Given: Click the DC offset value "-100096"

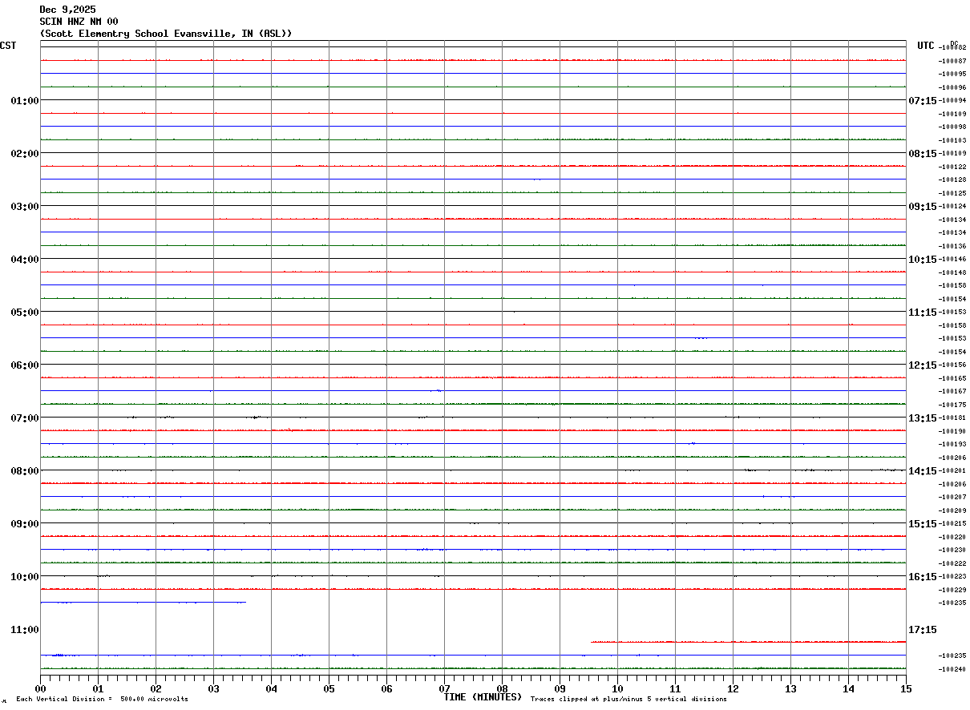Looking at the screenshot, I should [x=952, y=87].
